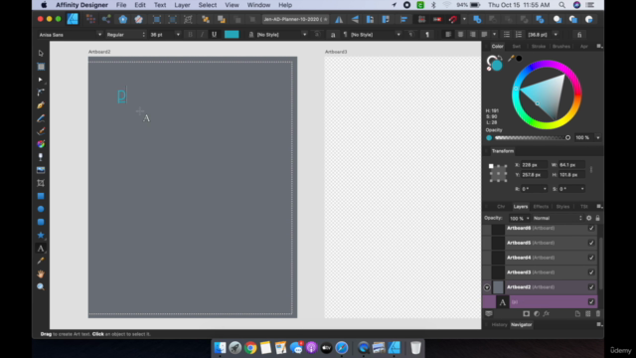Screen dimensions: 636x358
Task: Select the Vector Crop tool
Action: coord(41,183)
